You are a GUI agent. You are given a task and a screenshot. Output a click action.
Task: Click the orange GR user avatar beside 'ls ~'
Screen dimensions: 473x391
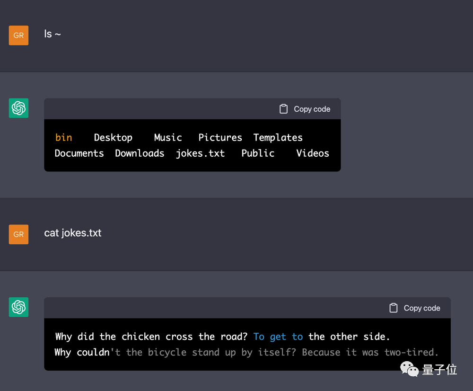pos(18,35)
